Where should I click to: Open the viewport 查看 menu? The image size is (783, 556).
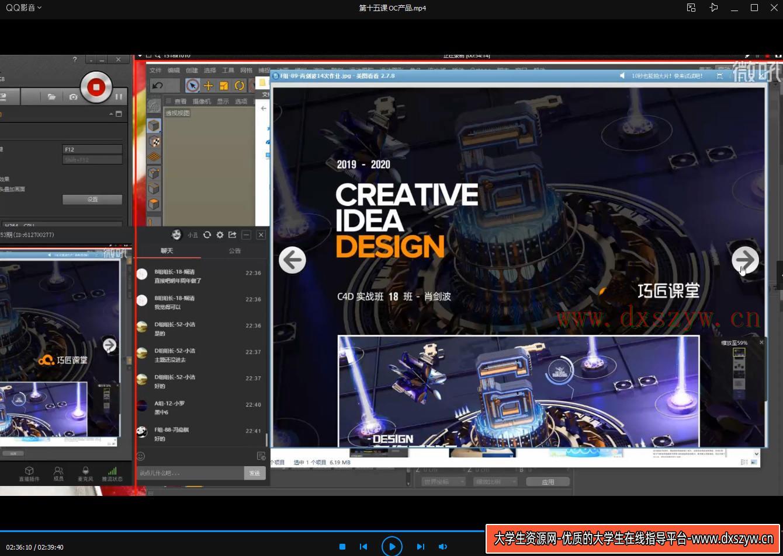click(x=180, y=102)
